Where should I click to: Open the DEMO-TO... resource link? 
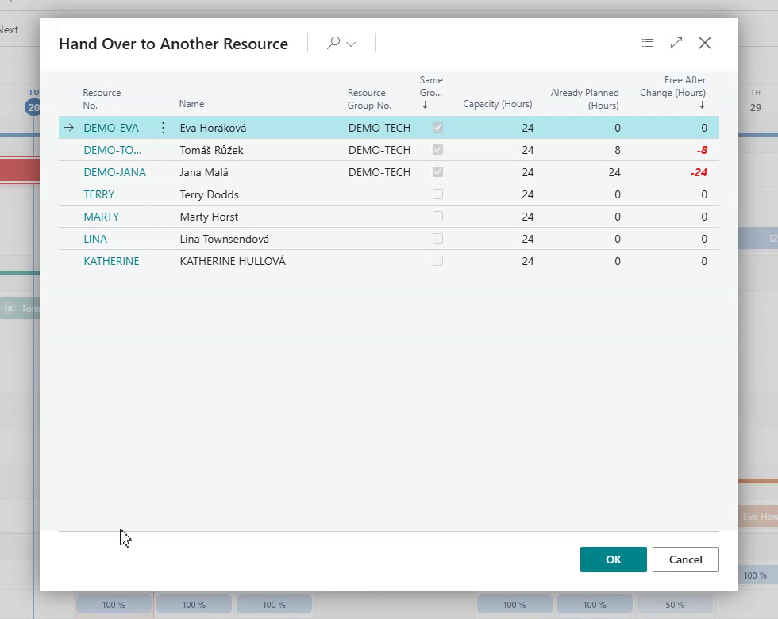tap(113, 150)
